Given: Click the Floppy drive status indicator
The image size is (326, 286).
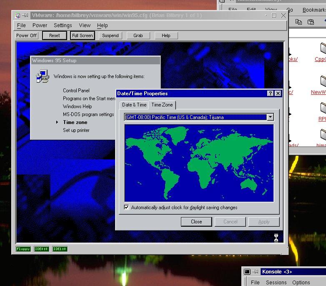Looking at the screenshot, I should tap(23, 249).
